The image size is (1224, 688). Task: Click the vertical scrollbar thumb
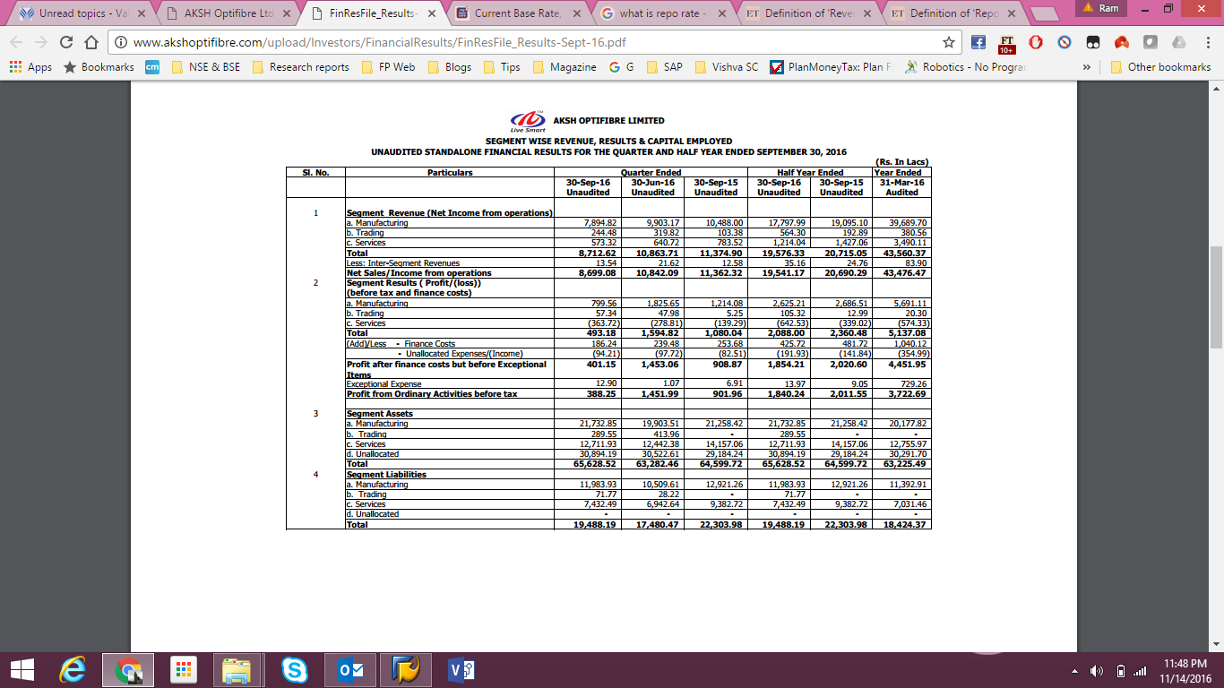[x=1216, y=296]
